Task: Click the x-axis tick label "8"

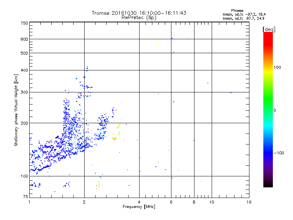Action: click(x=194, y=202)
